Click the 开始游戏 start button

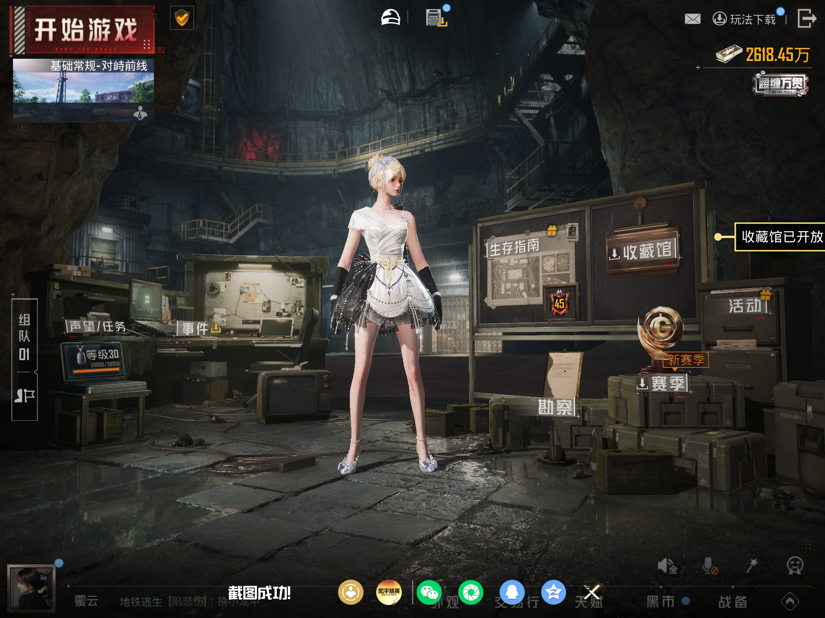(82, 30)
